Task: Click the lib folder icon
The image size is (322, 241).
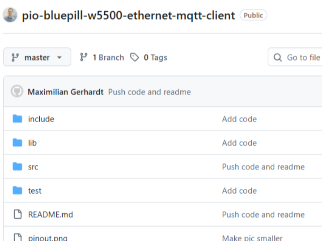Action: (x=17, y=143)
